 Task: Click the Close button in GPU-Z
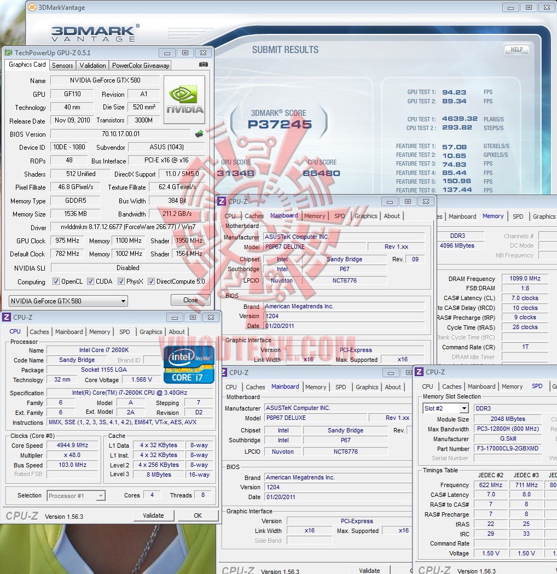(x=190, y=300)
